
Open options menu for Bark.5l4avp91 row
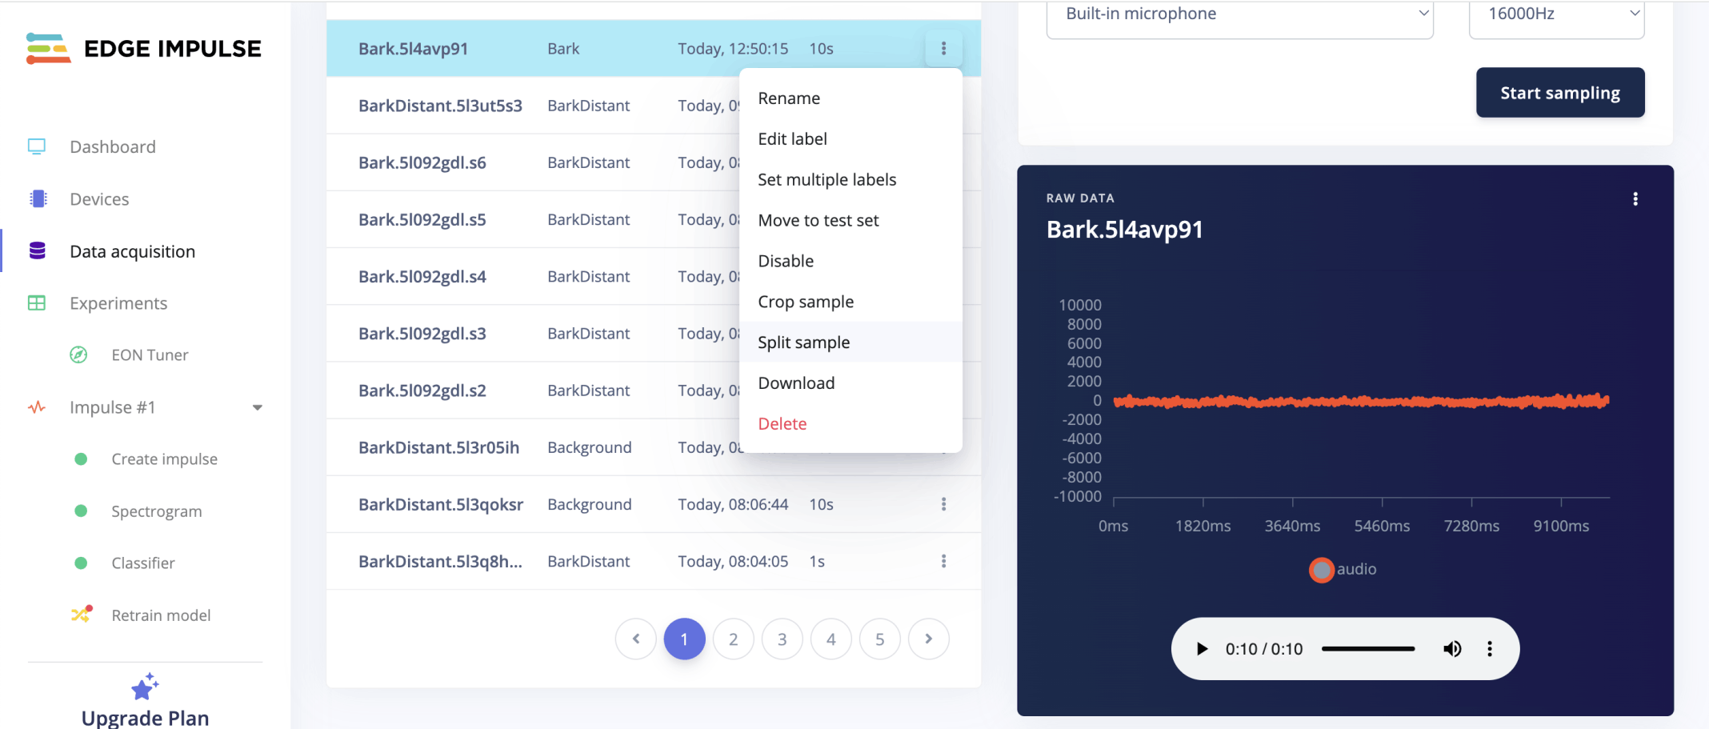pyautogui.click(x=944, y=49)
